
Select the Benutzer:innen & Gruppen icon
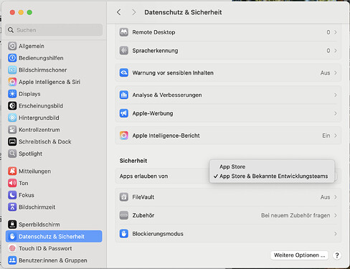[x=12, y=260]
